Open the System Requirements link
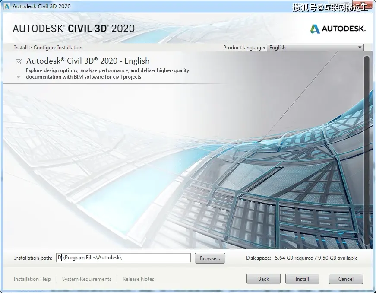The image size is (376, 293). 87,279
